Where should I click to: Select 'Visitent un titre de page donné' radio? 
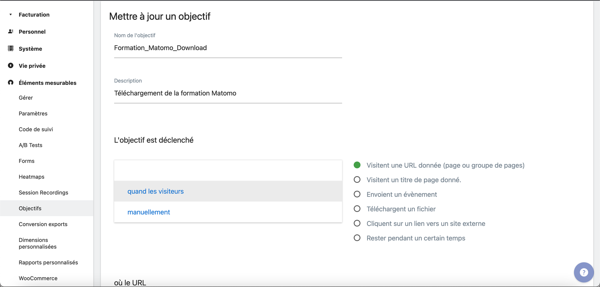[x=357, y=180]
